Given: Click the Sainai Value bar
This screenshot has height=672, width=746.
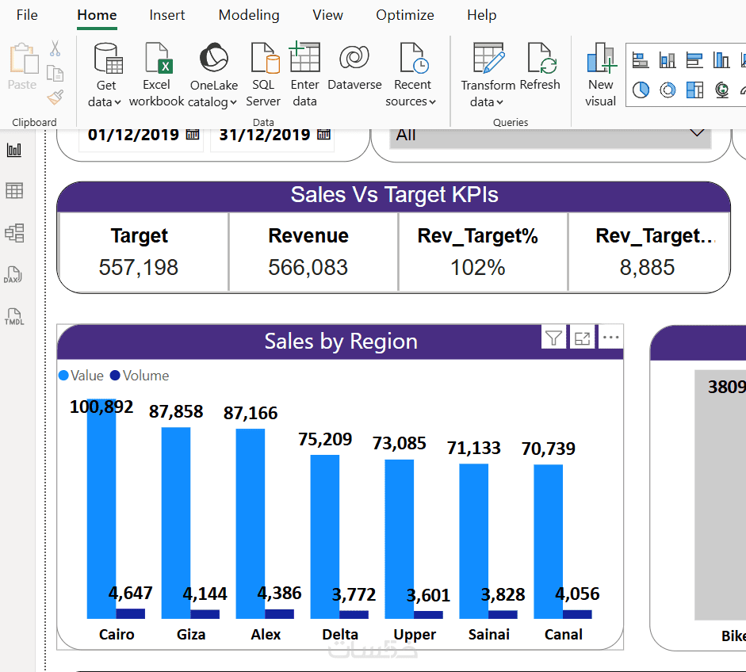Looking at the screenshot, I should (474, 541).
